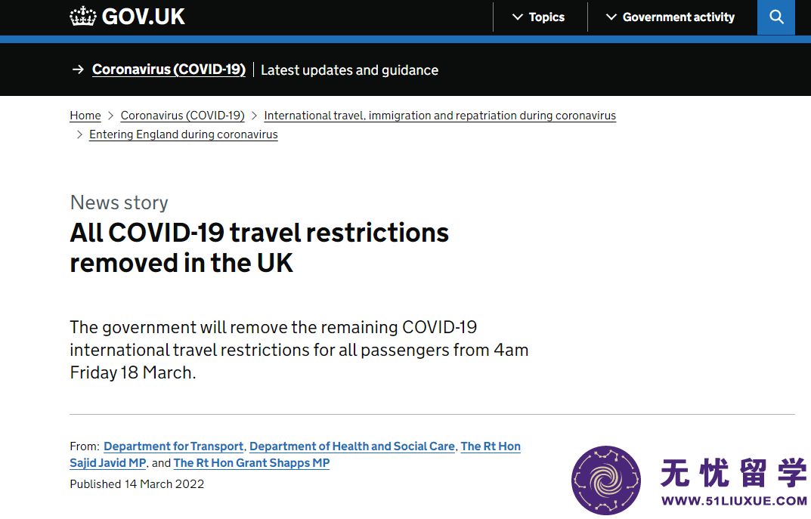Click the GOV.UK wordmark text
811x519 pixels.
[144, 17]
